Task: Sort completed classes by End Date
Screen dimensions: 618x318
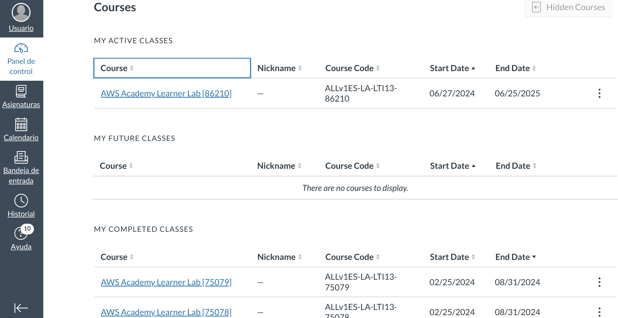Action: [x=516, y=257]
